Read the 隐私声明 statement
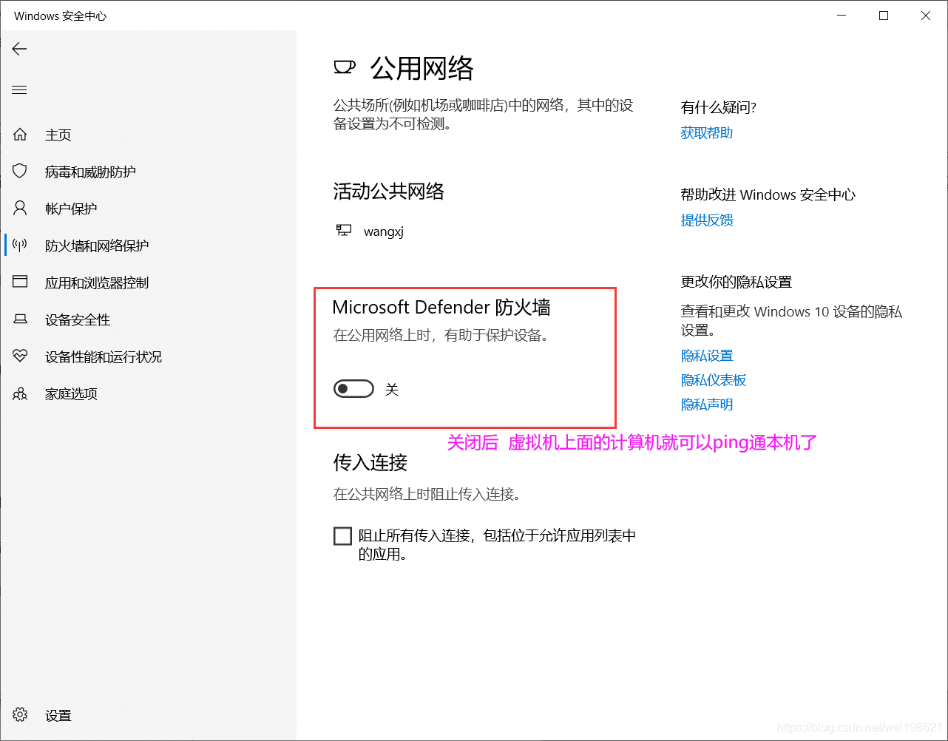948x741 pixels. click(707, 404)
